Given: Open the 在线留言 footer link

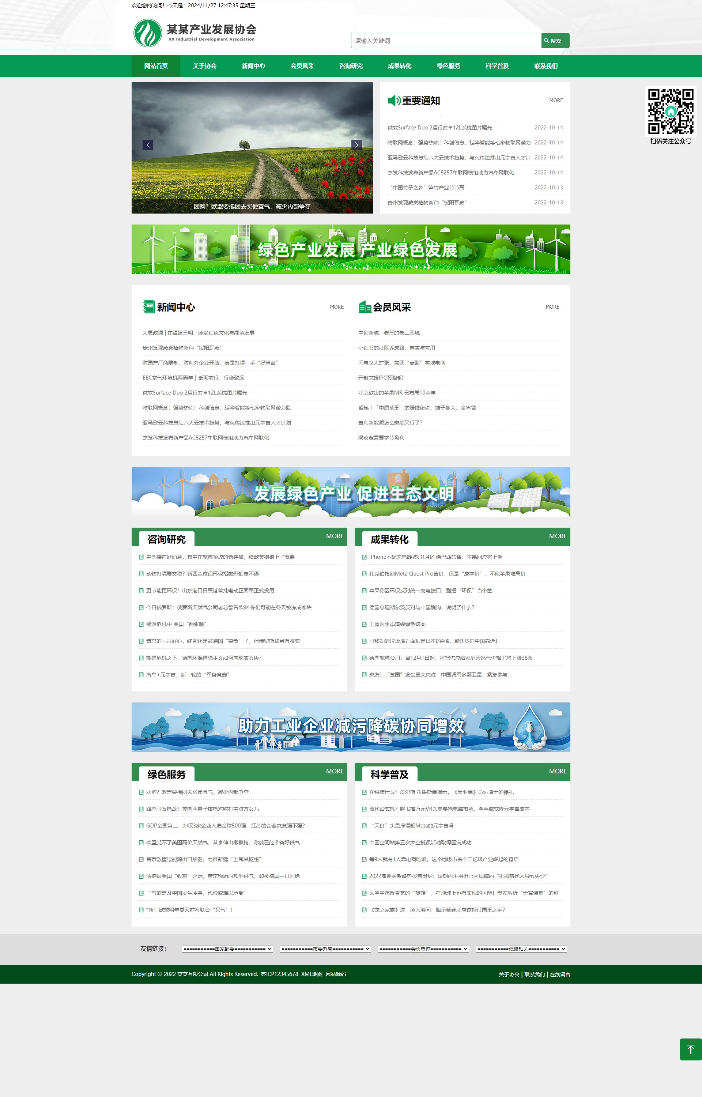Looking at the screenshot, I should 560,975.
